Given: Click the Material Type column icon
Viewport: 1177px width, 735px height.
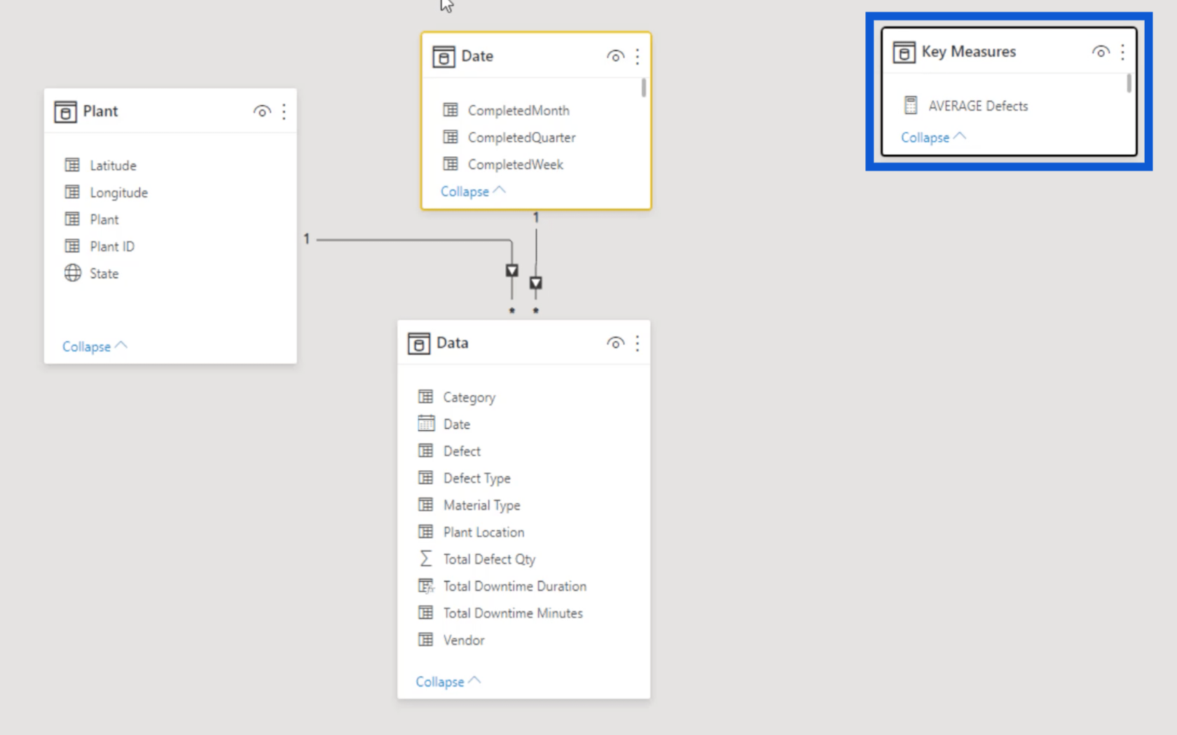Looking at the screenshot, I should tap(426, 504).
